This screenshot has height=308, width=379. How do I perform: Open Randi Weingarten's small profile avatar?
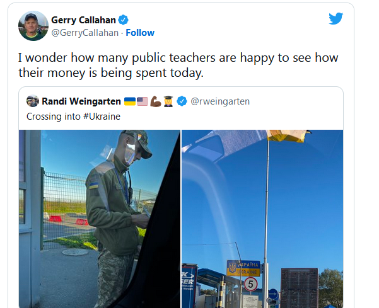coord(33,101)
